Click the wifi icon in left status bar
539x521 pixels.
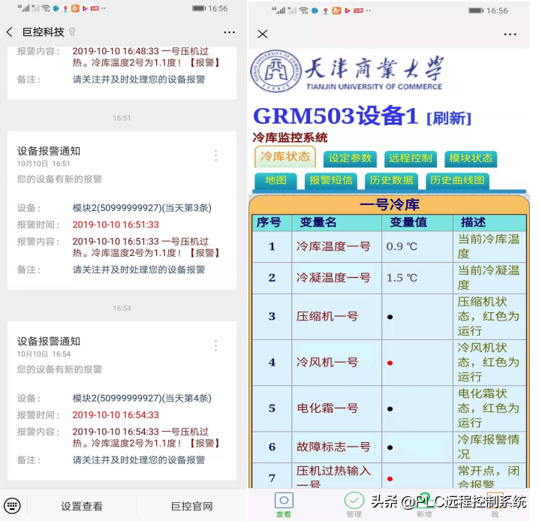(46, 8)
